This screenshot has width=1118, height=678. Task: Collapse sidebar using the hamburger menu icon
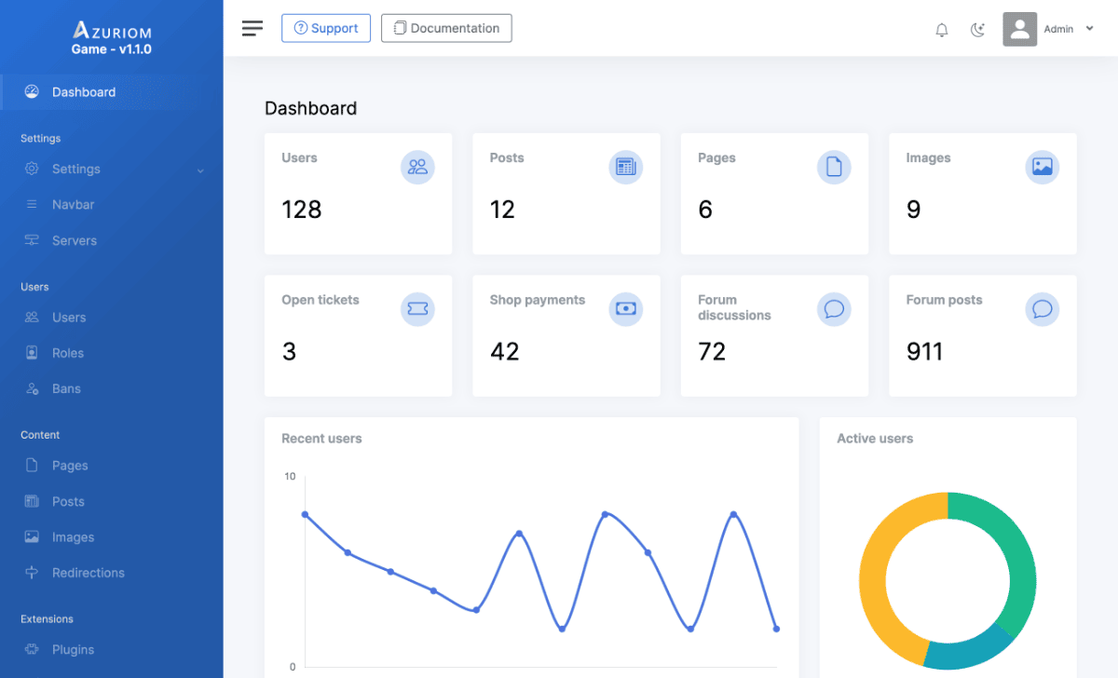[x=252, y=28]
